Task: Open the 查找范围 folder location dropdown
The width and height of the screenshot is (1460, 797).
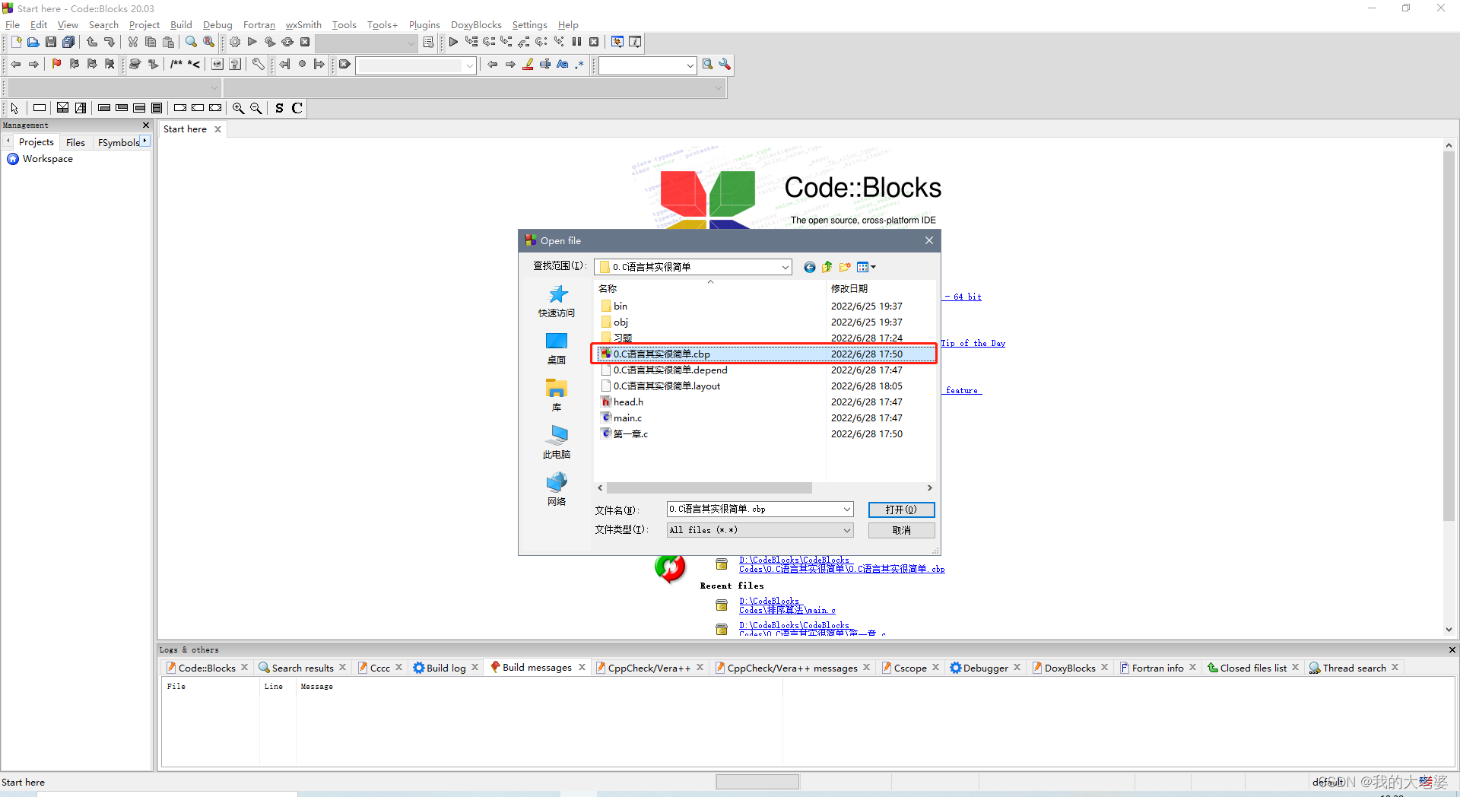Action: click(x=784, y=267)
